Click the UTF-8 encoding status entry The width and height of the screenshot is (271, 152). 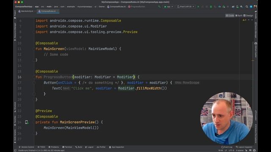coord(231,150)
